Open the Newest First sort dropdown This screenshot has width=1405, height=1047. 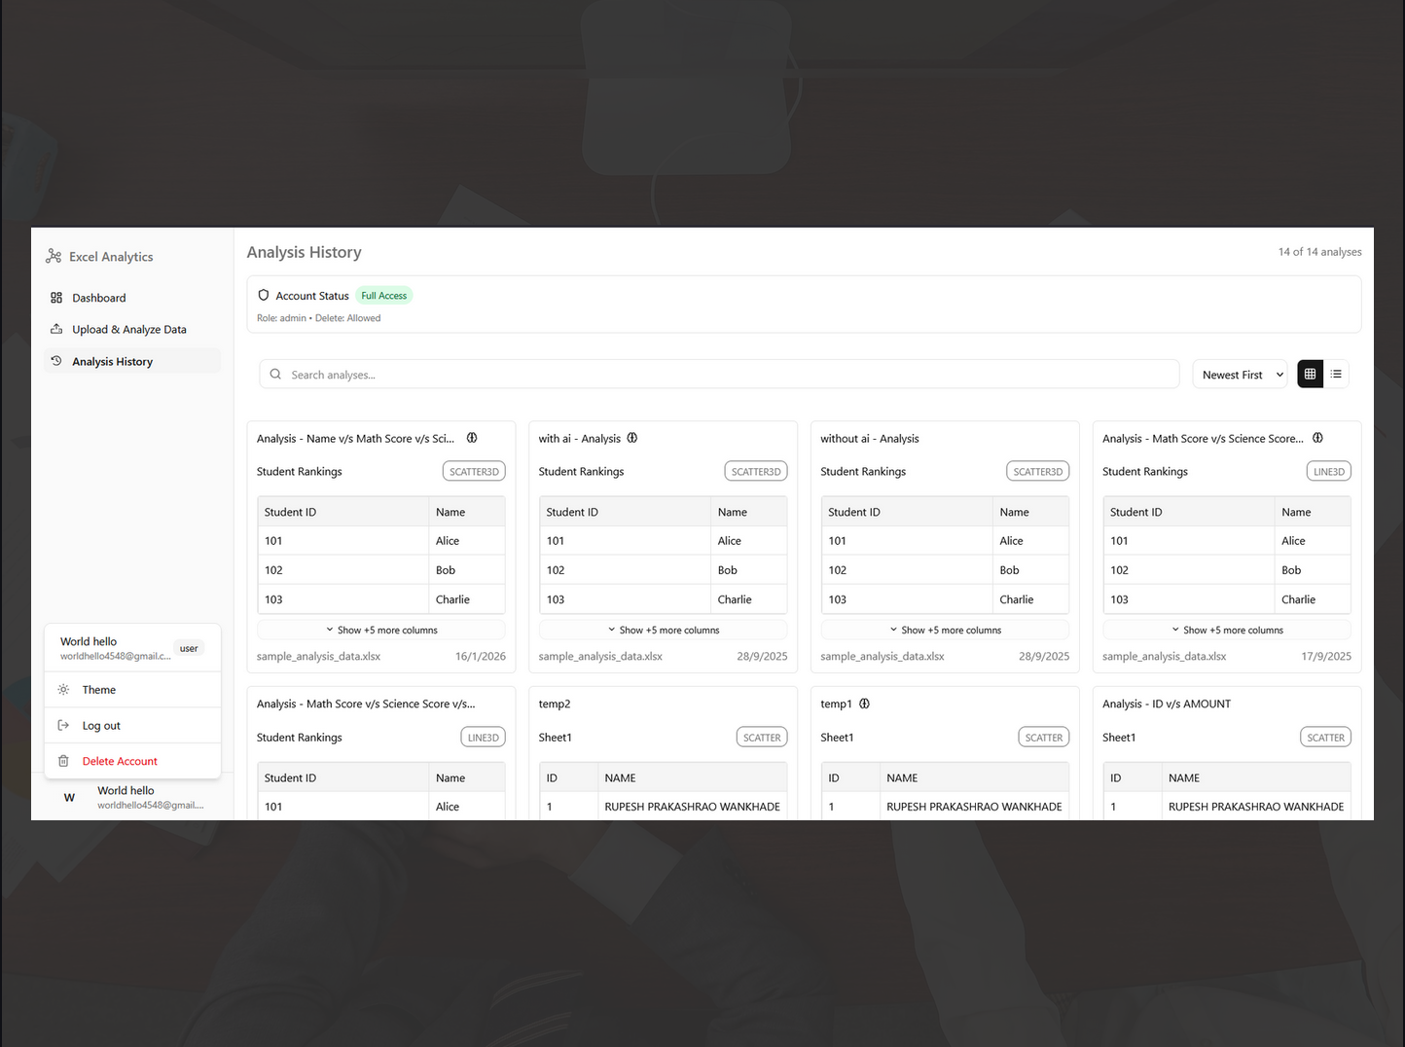tap(1240, 374)
